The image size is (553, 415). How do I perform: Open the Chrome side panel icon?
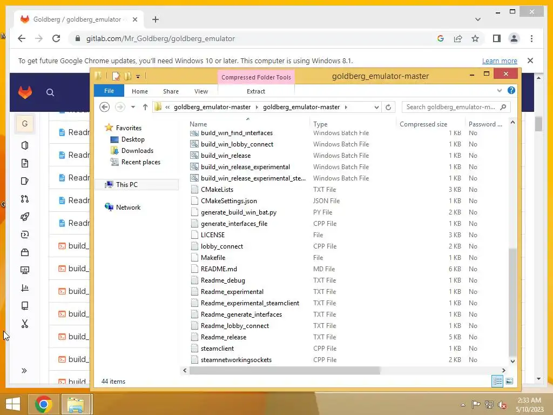(497, 38)
